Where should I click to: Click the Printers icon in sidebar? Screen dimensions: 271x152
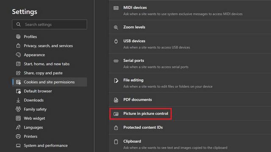tap(18, 136)
